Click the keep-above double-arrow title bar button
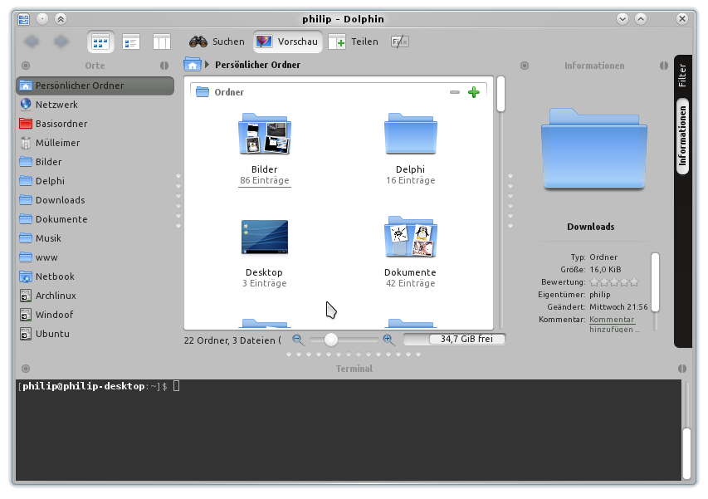708x499 pixels. click(61, 19)
